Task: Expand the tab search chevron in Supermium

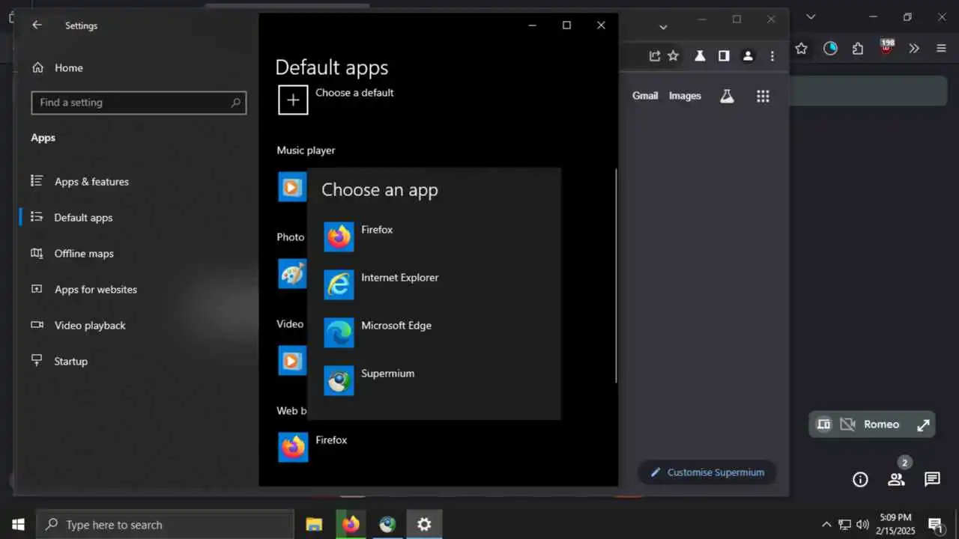Action: pyautogui.click(x=662, y=27)
